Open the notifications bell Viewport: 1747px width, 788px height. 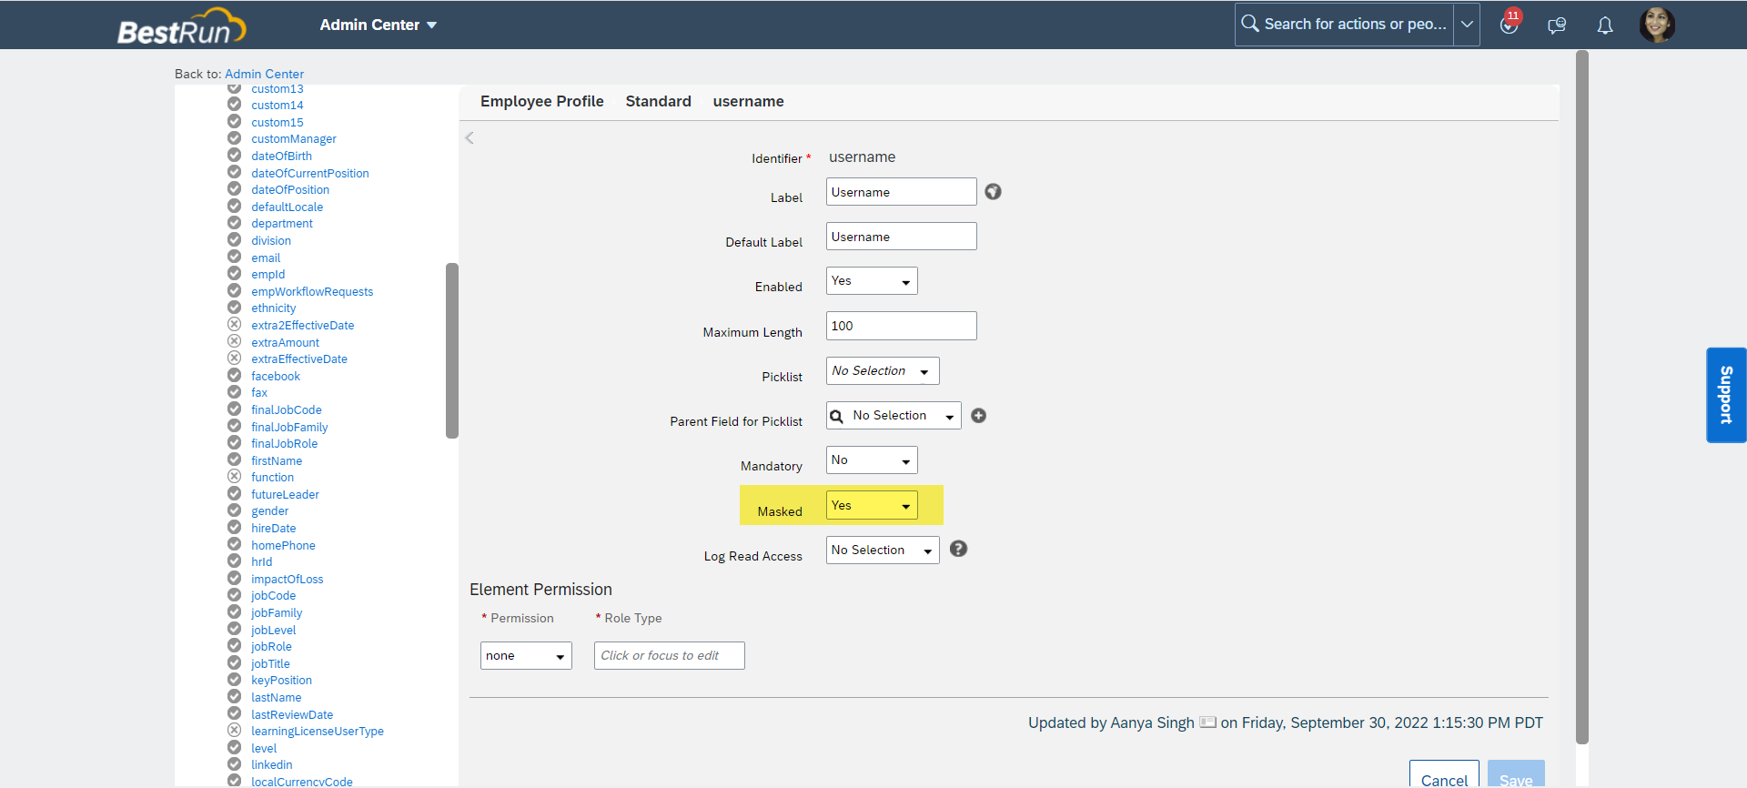(1605, 25)
